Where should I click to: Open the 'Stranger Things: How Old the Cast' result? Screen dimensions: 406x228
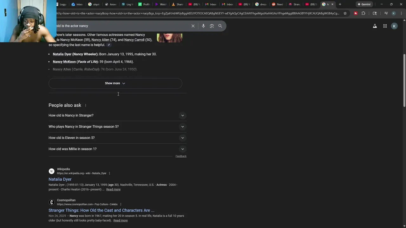click(101, 210)
